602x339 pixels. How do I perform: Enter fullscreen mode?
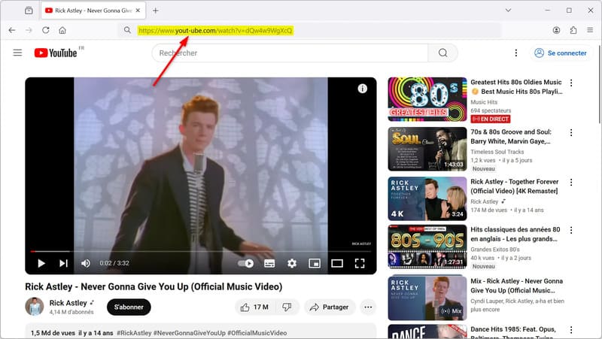tap(360, 263)
